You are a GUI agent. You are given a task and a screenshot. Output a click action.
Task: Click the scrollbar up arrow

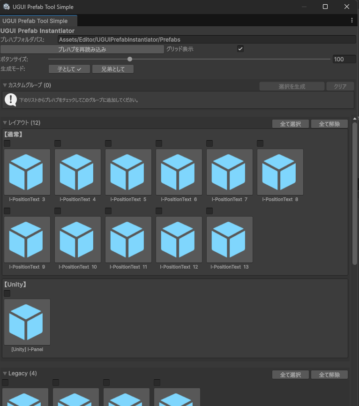[x=355, y=119]
